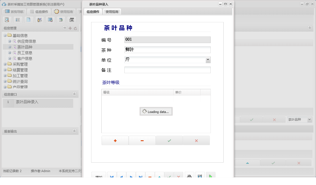Click background window green check beside 茶叶品种 combo
Image resolution: width=316 pixels, height=185 pixels.
(252, 120)
